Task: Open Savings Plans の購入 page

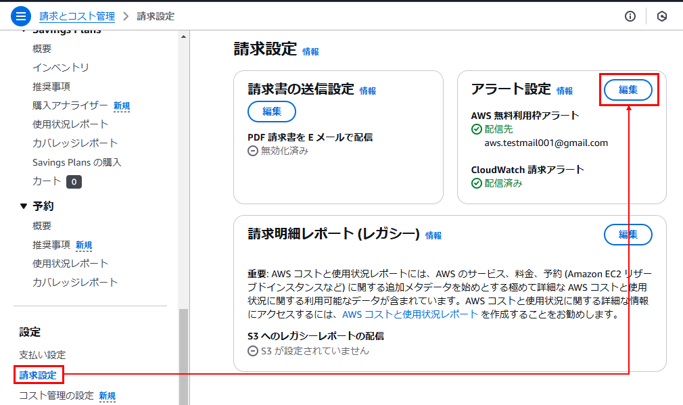Action: [x=76, y=162]
